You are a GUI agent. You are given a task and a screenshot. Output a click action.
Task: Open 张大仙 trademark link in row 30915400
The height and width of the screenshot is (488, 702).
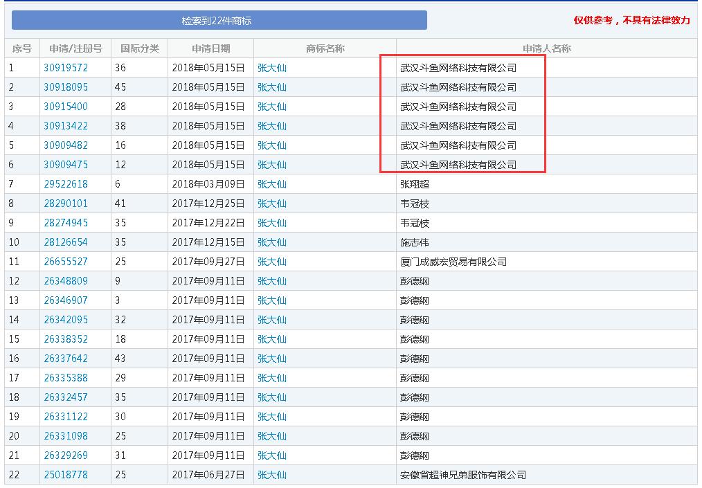coord(272,107)
